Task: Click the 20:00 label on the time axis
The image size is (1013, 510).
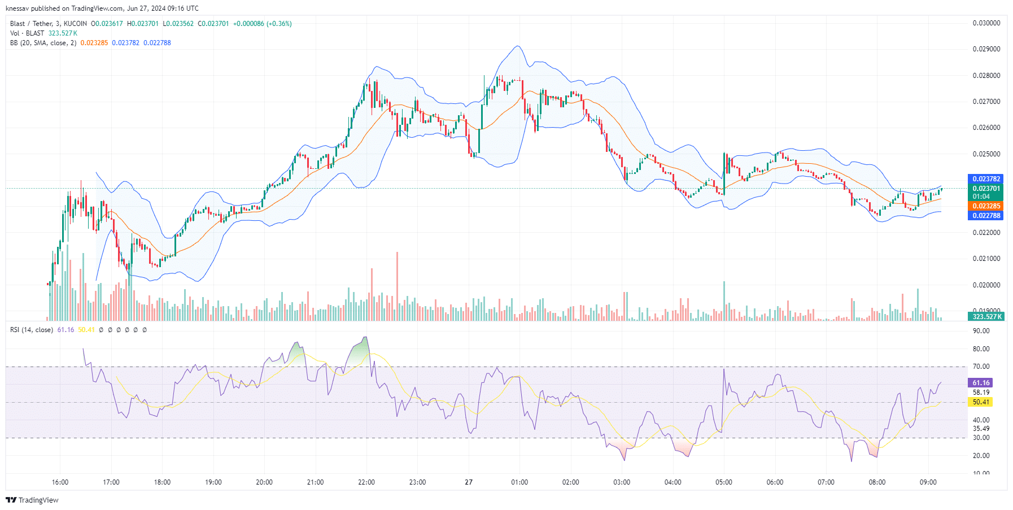Action: point(264,482)
